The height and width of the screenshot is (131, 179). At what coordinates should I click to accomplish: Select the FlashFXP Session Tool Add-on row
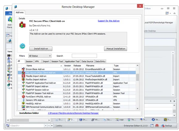[x=77, y=93]
